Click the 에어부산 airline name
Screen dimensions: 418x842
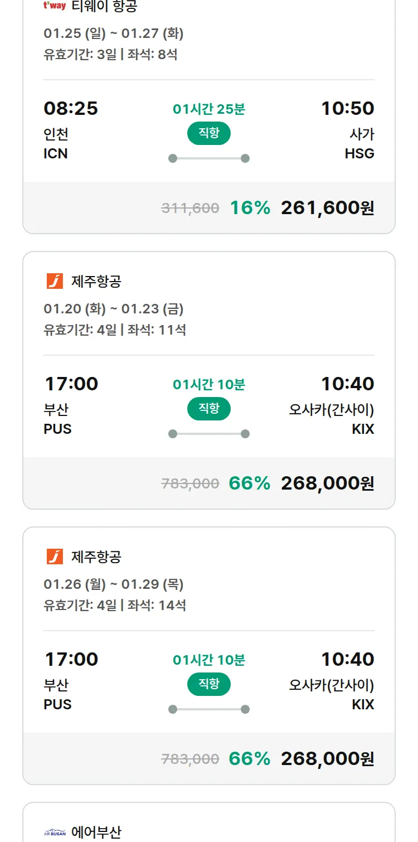click(x=96, y=833)
